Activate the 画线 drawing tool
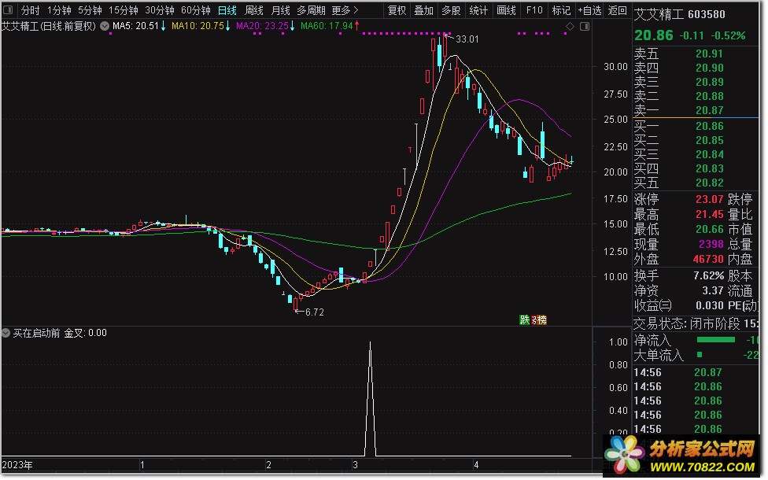This screenshot has height=480, width=768. click(506, 10)
